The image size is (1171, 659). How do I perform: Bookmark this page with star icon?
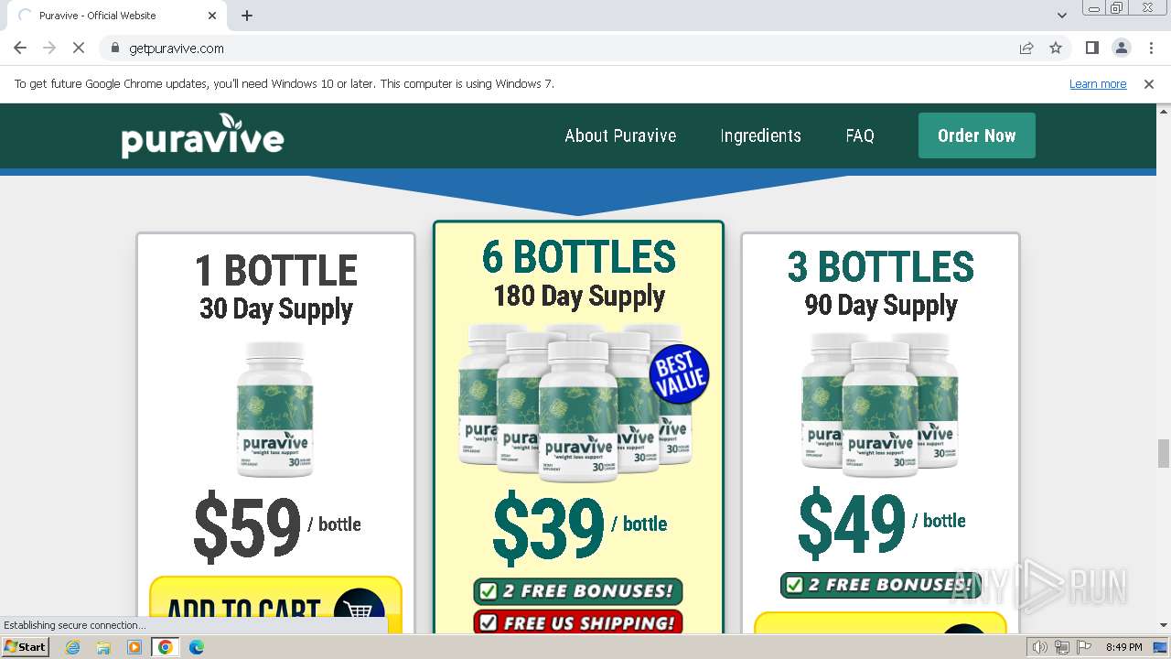[1056, 49]
